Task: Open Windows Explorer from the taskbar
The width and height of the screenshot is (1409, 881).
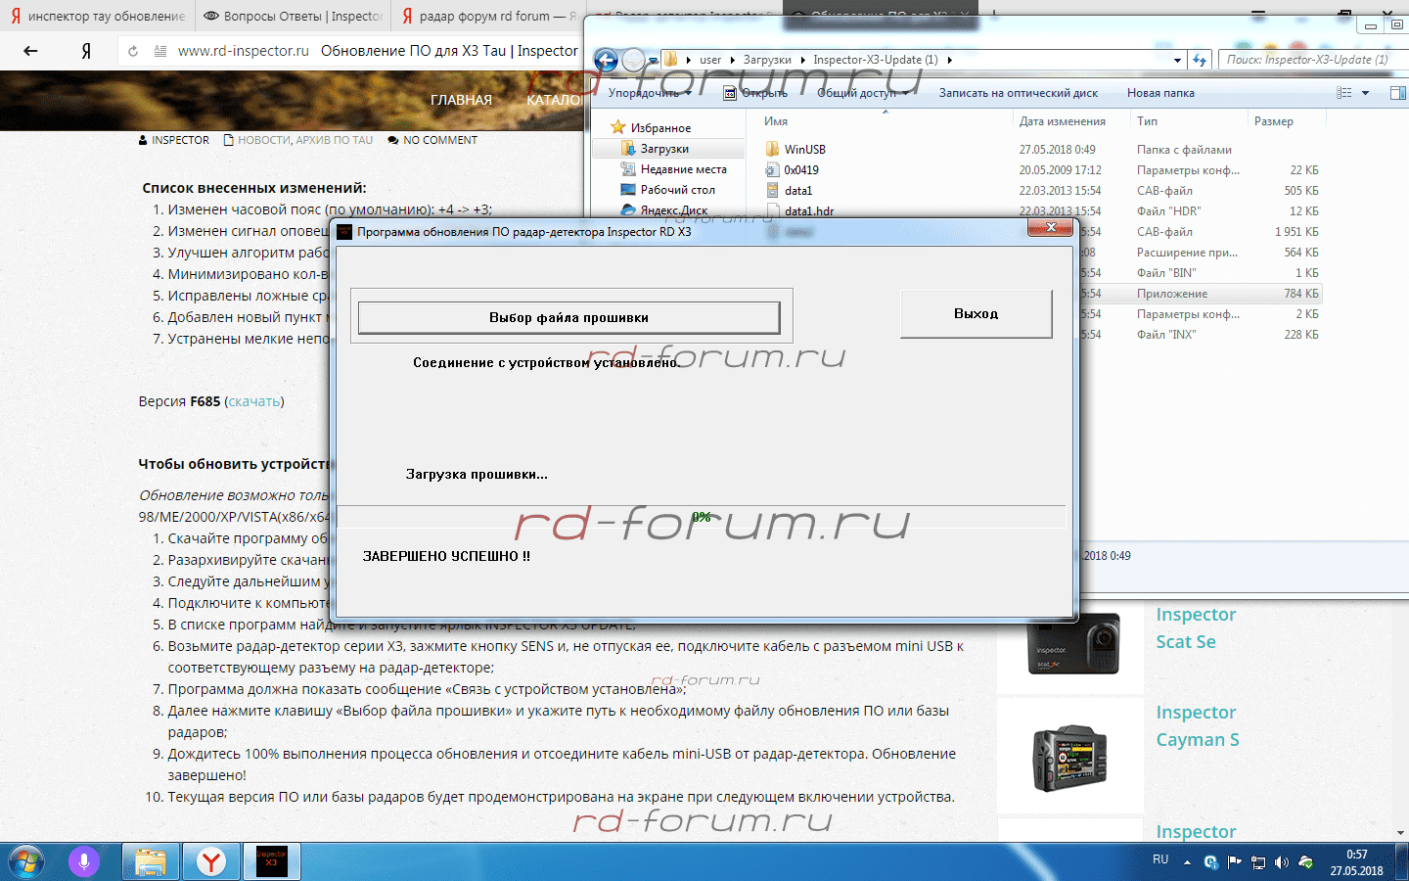Action: (150, 861)
